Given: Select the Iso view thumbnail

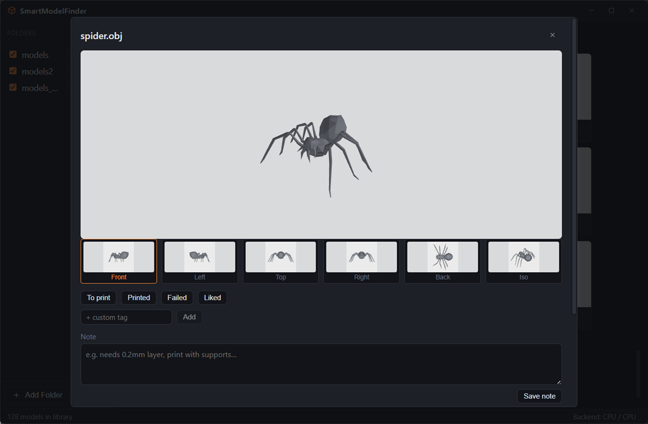Looking at the screenshot, I should pos(523,261).
